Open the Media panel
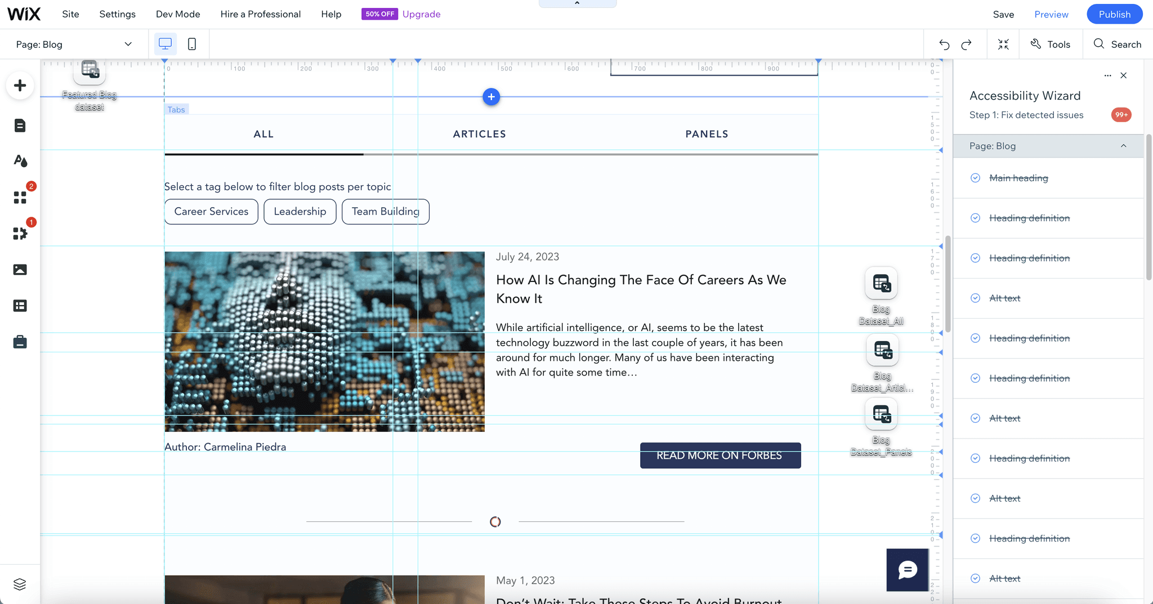 20,270
